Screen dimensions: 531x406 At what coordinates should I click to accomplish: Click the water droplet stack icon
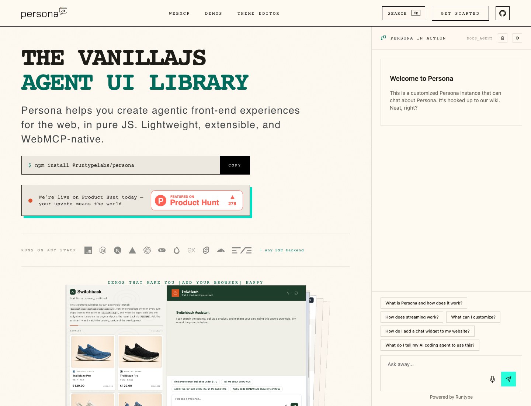point(177,250)
